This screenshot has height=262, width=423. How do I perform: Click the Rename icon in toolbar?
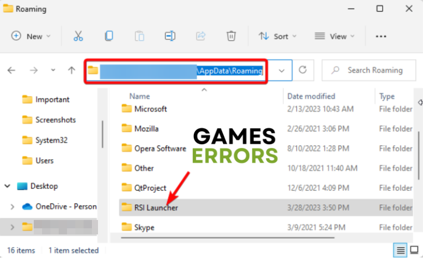(170, 36)
